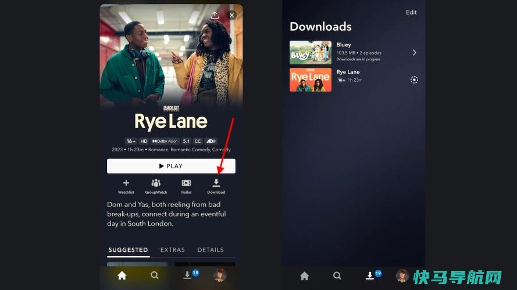Image resolution: width=517 pixels, height=290 pixels.
Task: Open the Rye Lane thumbnail in Downloads
Action: point(311,80)
